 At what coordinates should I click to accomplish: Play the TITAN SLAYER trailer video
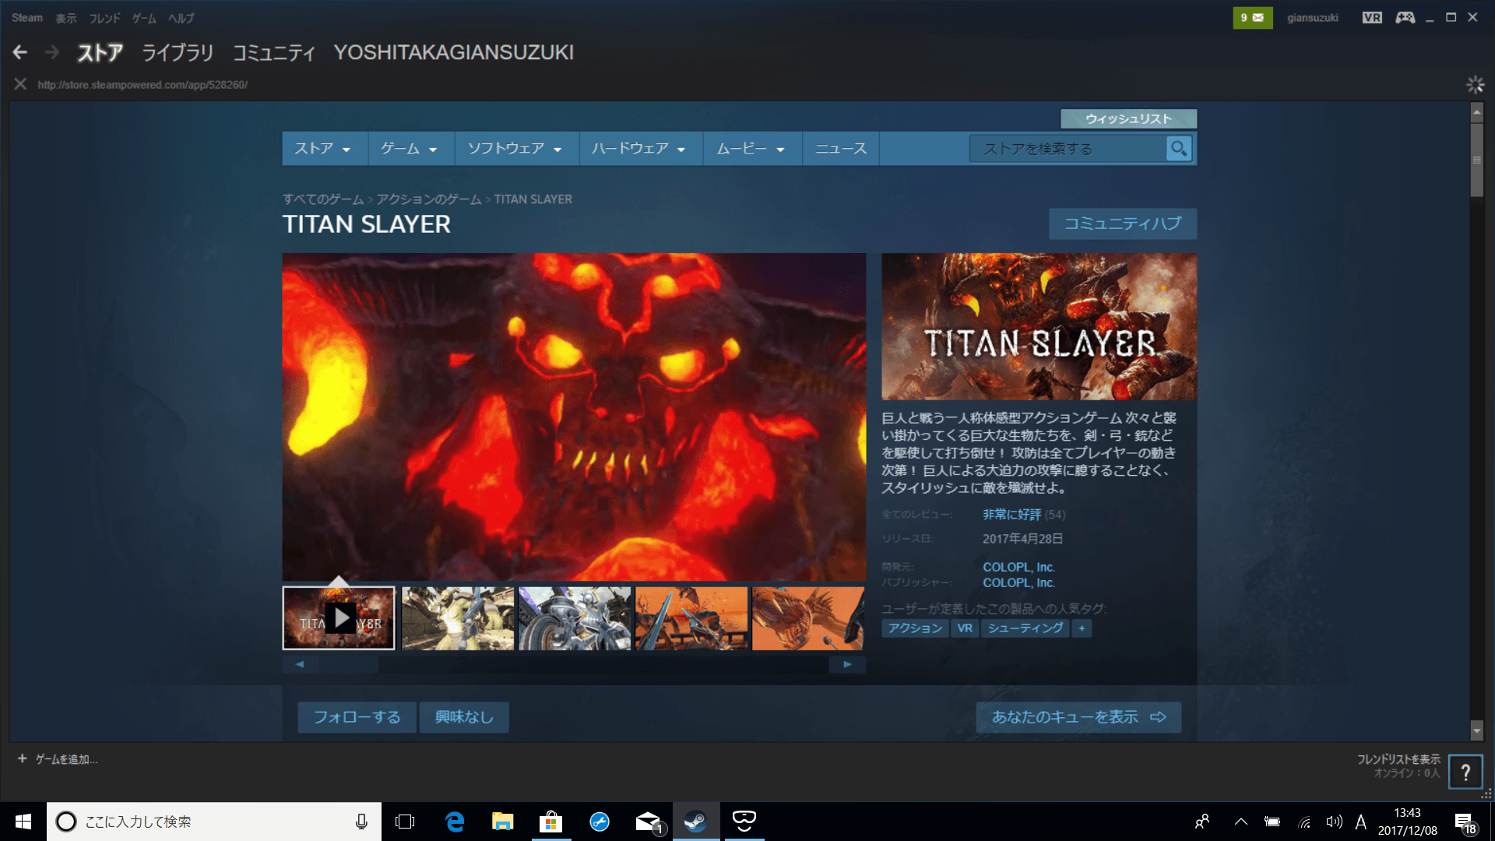(339, 619)
